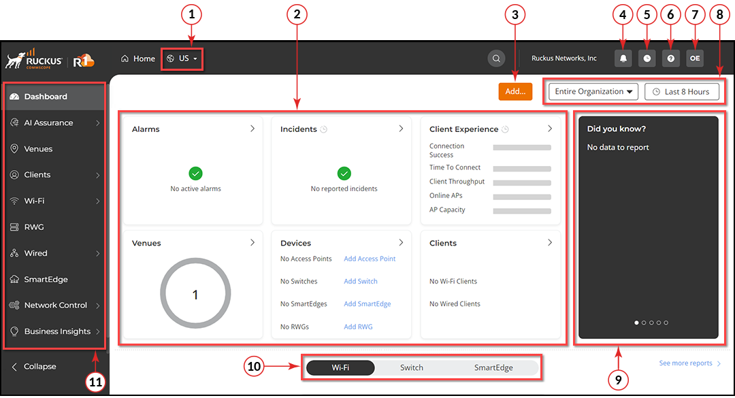
Task: Click the green check under Alarms
Action: click(195, 173)
